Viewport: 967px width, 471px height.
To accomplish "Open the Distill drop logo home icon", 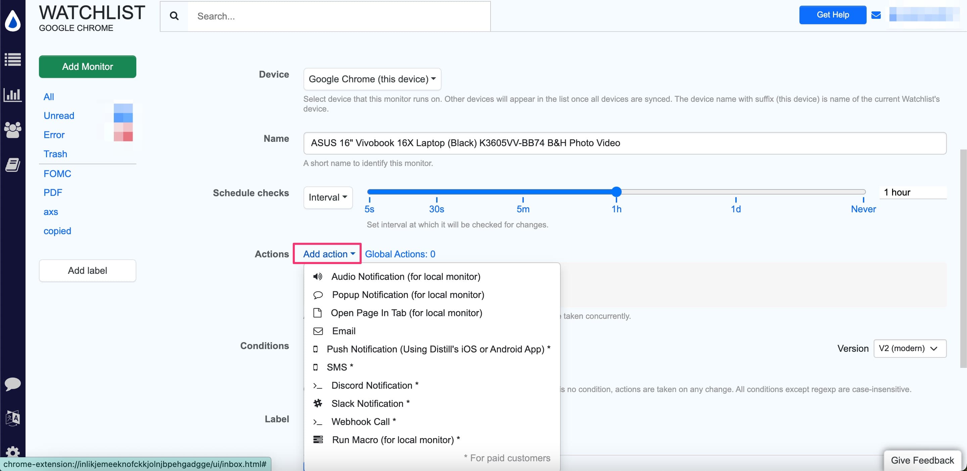I will coord(12,20).
